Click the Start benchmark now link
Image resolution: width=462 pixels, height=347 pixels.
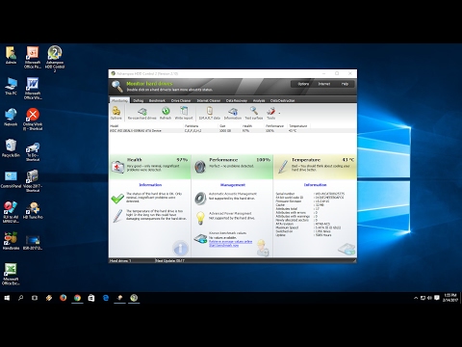pos(223,246)
